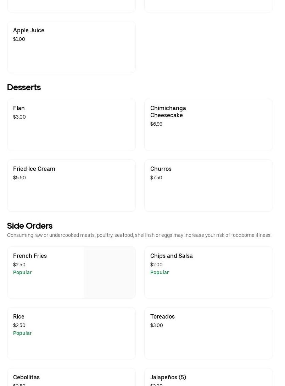This screenshot has height=386, width=285.
Task: Click the Desserts section heading
Action: coord(24,87)
